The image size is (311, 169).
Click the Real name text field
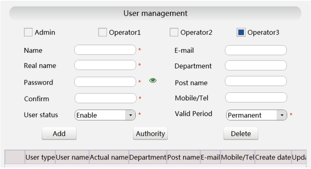point(105,65)
